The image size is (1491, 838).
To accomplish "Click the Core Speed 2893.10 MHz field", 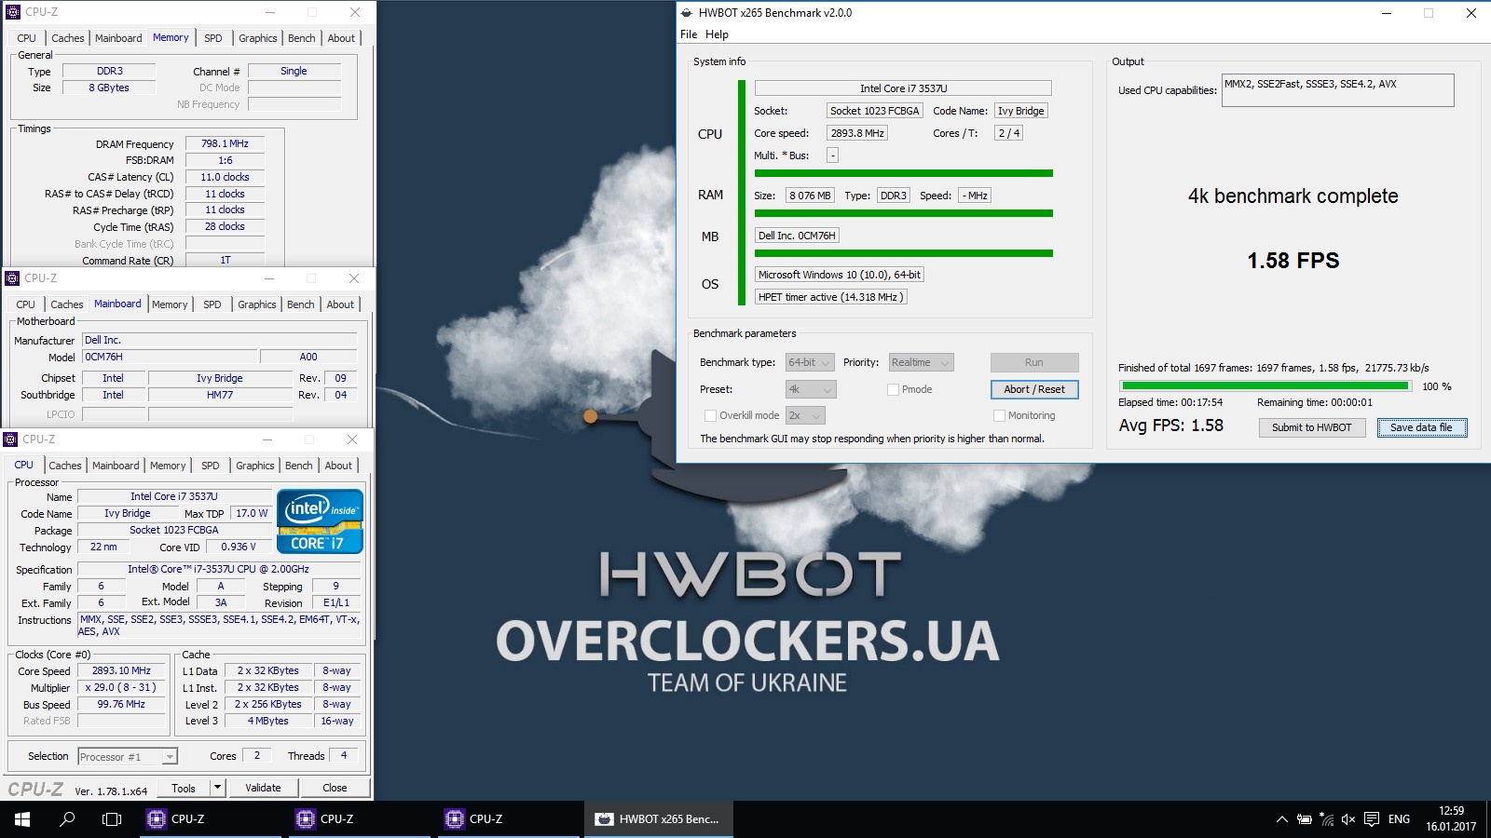I will 121,670.
